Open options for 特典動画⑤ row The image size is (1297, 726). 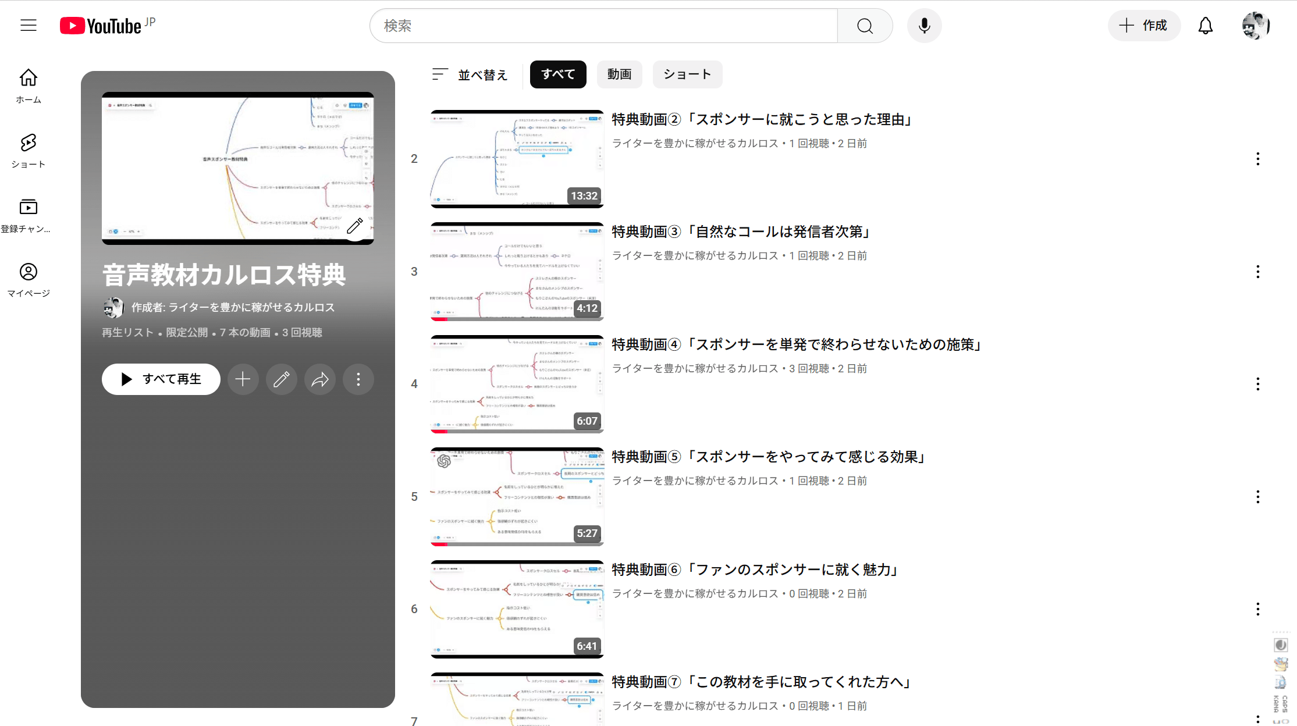click(x=1258, y=497)
